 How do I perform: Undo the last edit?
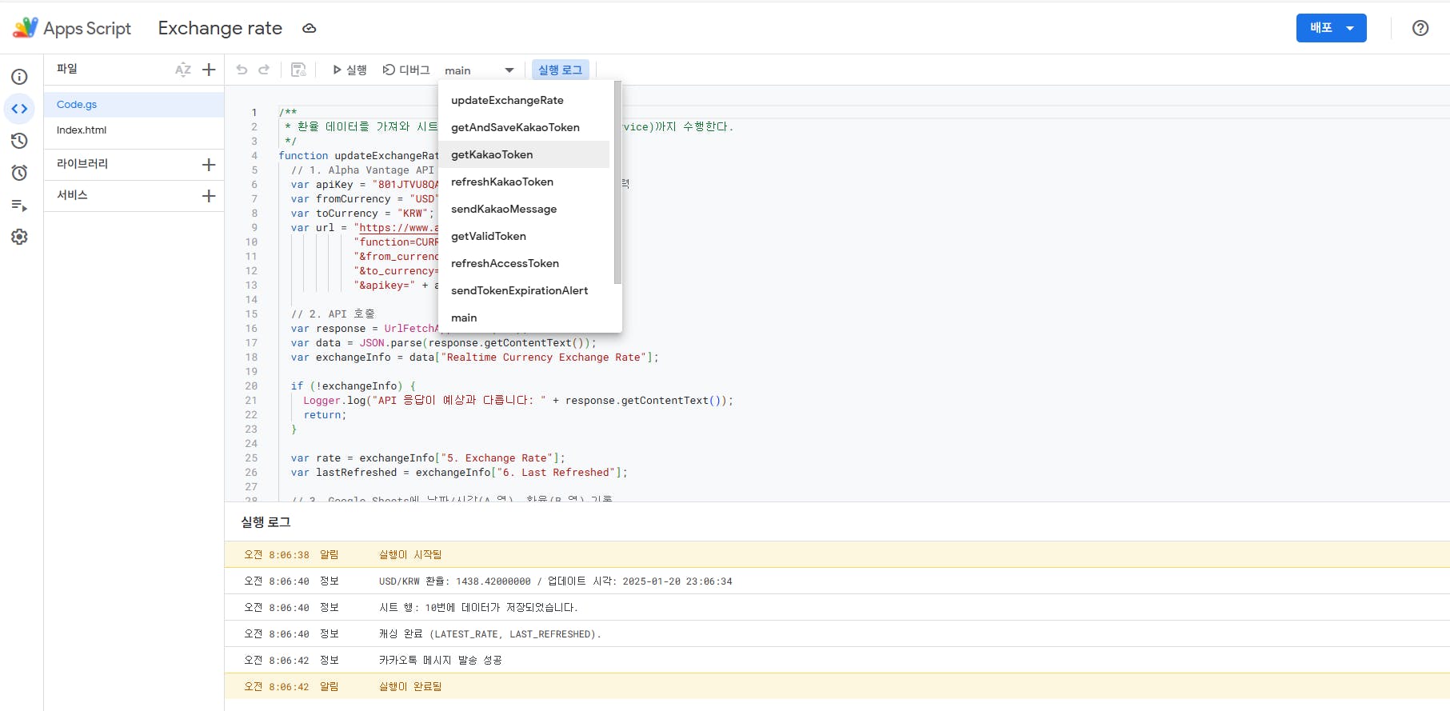pyautogui.click(x=242, y=70)
